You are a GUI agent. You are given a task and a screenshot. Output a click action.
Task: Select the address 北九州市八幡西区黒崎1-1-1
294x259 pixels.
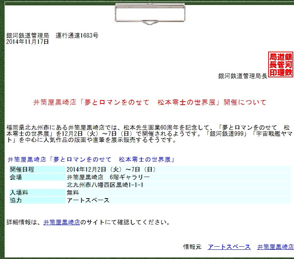point(178,185)
